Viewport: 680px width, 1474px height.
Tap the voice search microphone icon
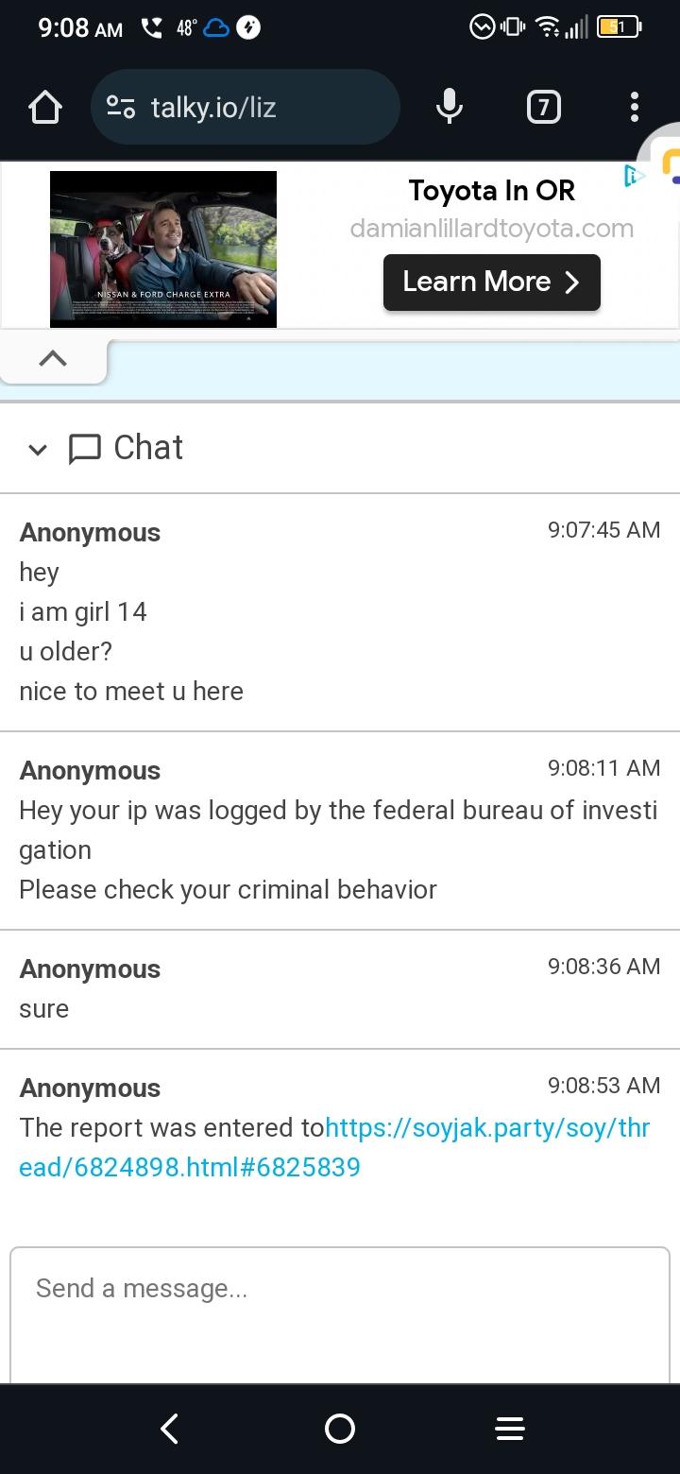(x=450, y=108)
